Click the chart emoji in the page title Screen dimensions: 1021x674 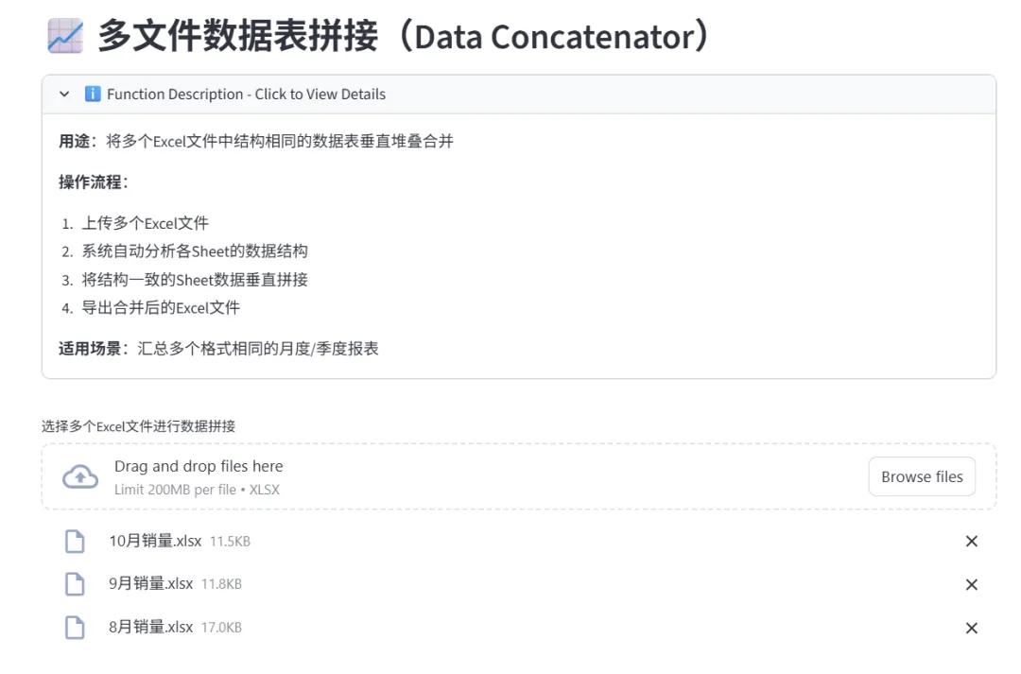coord(64,36)
